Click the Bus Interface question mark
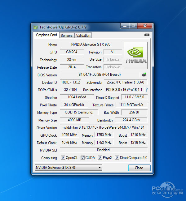Viewport: 186px width, 201px height. 147,90
